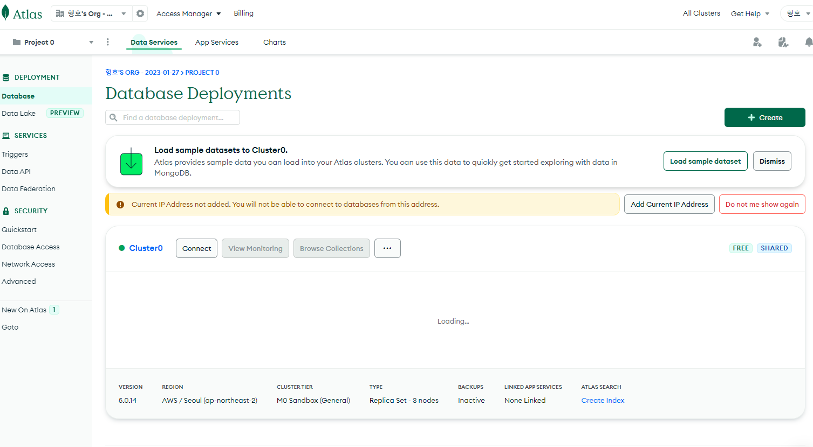Open Data Lake in the sidebar
The width and height of the screenshot is (813, 447).
[18, 113]
